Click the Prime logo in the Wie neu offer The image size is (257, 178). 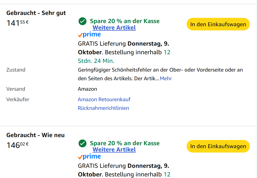(x=89, y=157)
